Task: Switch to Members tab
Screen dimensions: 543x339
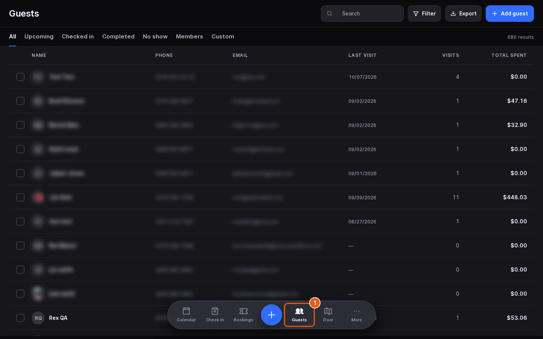Action: point(190,37)
